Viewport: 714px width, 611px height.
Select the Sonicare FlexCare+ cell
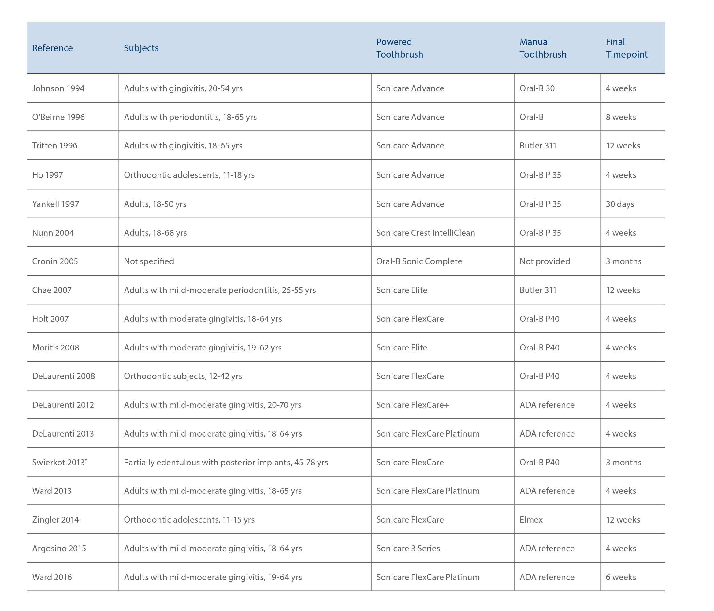[x=413, y=405]
